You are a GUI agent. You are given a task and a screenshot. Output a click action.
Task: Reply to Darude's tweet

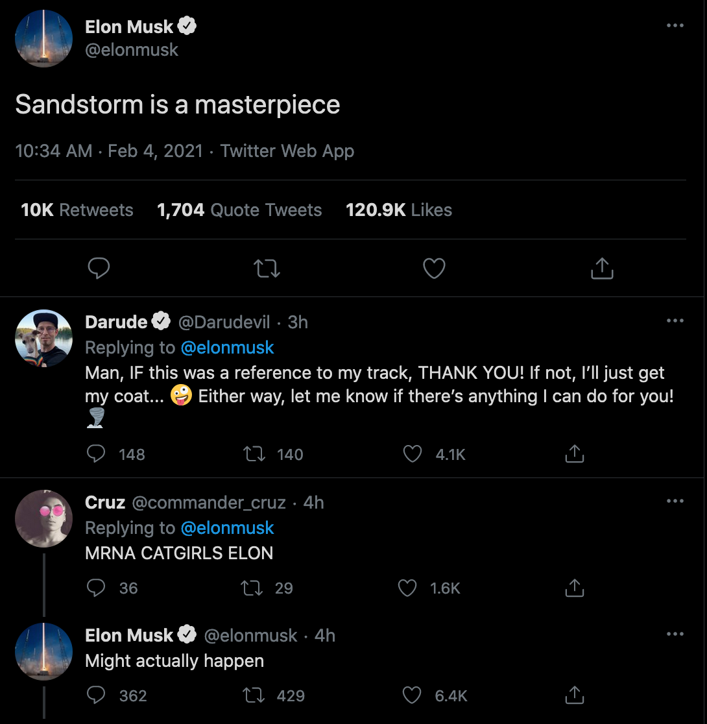click(x=97, y=454)
